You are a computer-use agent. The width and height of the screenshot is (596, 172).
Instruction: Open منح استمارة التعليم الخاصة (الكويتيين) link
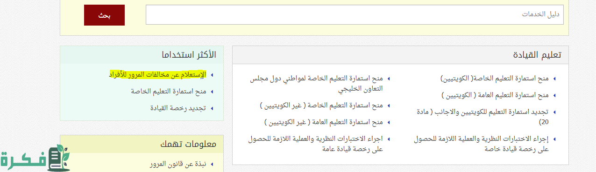[x=495, y=79]
